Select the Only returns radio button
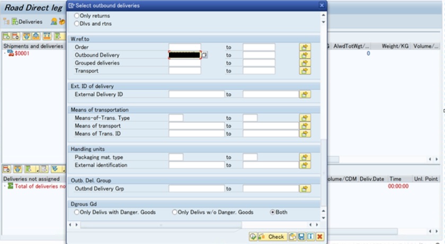 [x=77, y=16]
